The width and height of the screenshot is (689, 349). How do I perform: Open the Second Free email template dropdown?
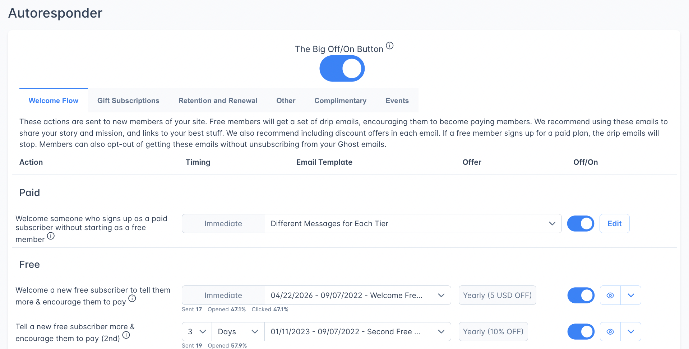358,332
